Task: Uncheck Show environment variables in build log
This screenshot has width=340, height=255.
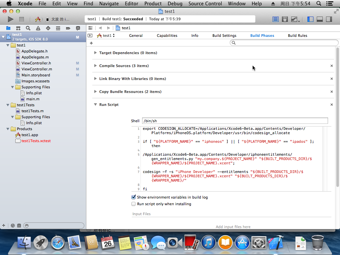Action: point(133,197)
